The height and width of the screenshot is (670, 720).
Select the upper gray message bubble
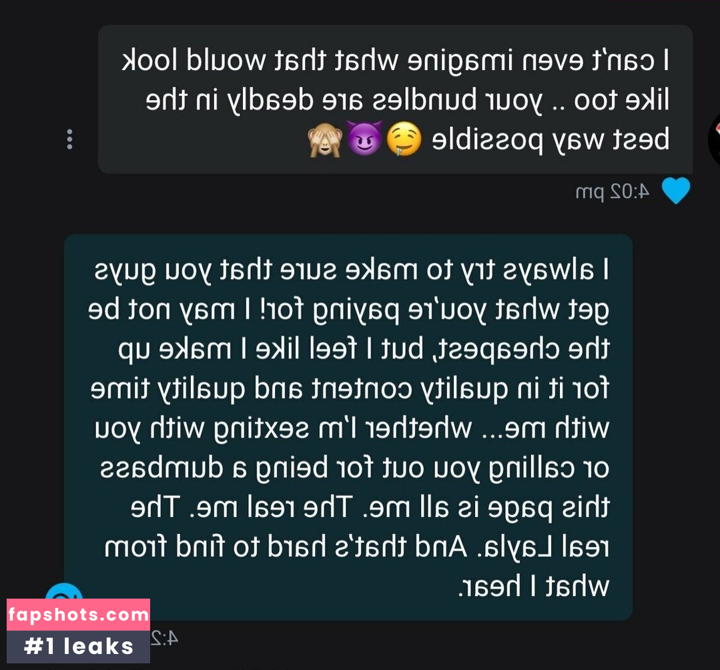(x=395, y=99)
